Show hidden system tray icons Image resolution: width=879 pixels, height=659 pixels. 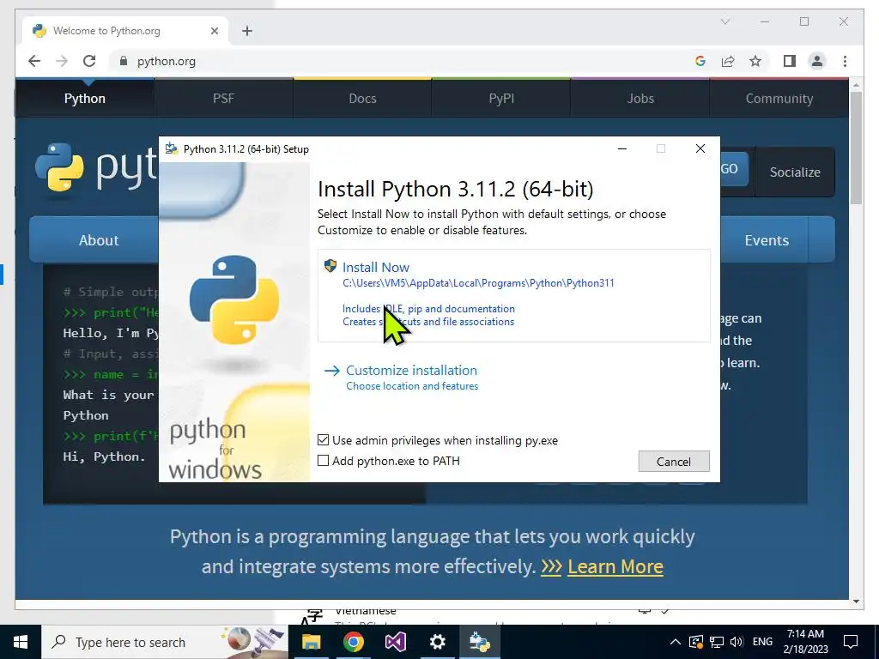click(x=676, y=642)
